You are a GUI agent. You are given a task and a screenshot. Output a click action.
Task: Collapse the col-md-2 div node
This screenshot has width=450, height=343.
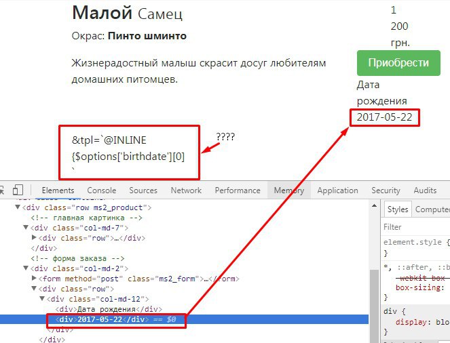point(26,268)
